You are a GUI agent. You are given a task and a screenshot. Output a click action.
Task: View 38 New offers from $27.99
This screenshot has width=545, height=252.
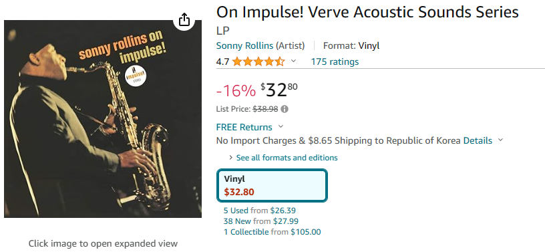(261, 221)
